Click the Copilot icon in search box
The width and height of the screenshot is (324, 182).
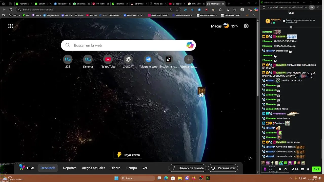click(x=190, y=45)
